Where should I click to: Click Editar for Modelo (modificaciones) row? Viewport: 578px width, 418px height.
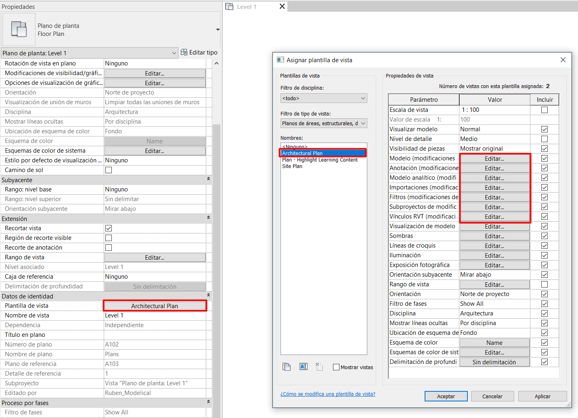(x=494, y=158)
